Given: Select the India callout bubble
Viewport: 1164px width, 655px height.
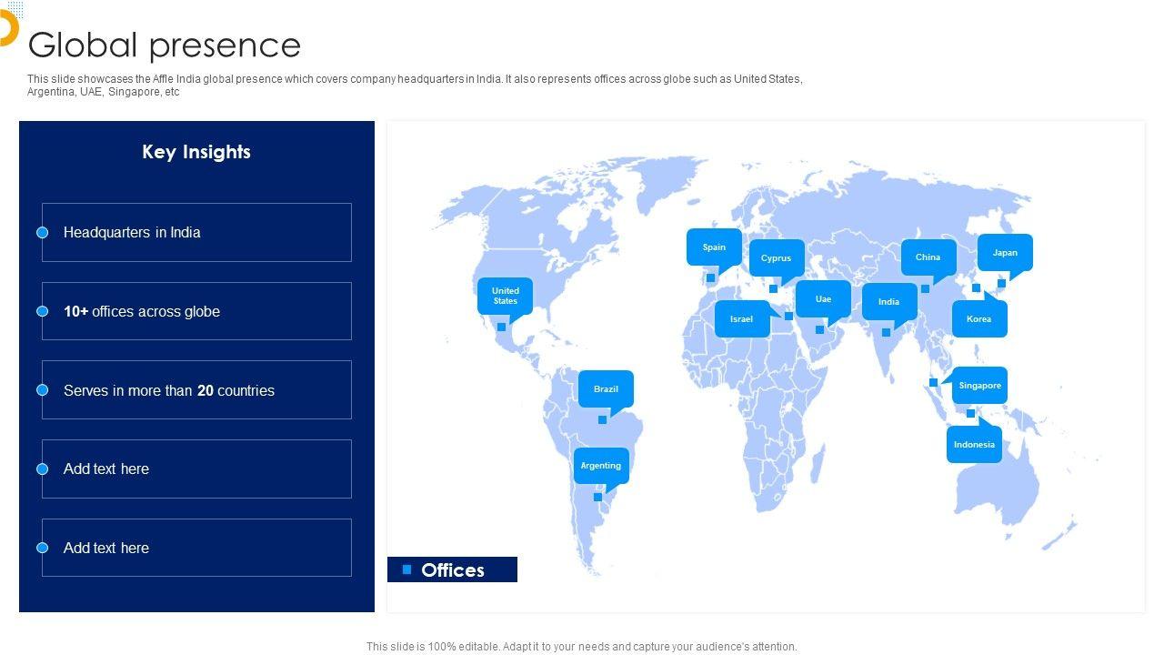Looking at the screenshot, I should tap(889, 302).
